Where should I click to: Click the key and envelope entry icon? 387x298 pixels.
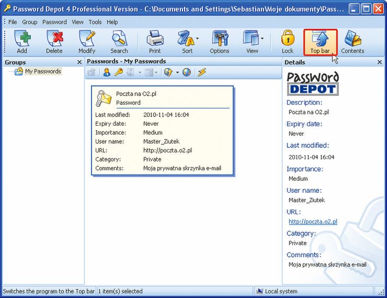[x=104, y=98]
